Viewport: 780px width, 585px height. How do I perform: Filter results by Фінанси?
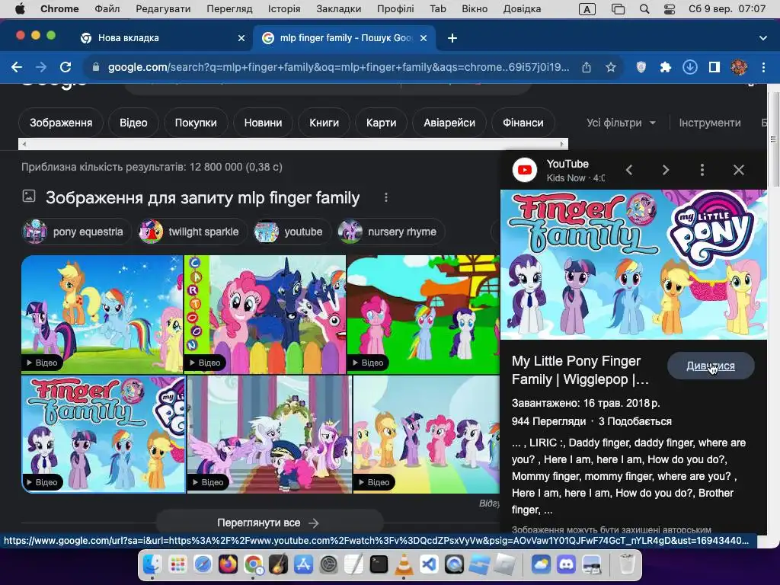click(x=523, y=123)
